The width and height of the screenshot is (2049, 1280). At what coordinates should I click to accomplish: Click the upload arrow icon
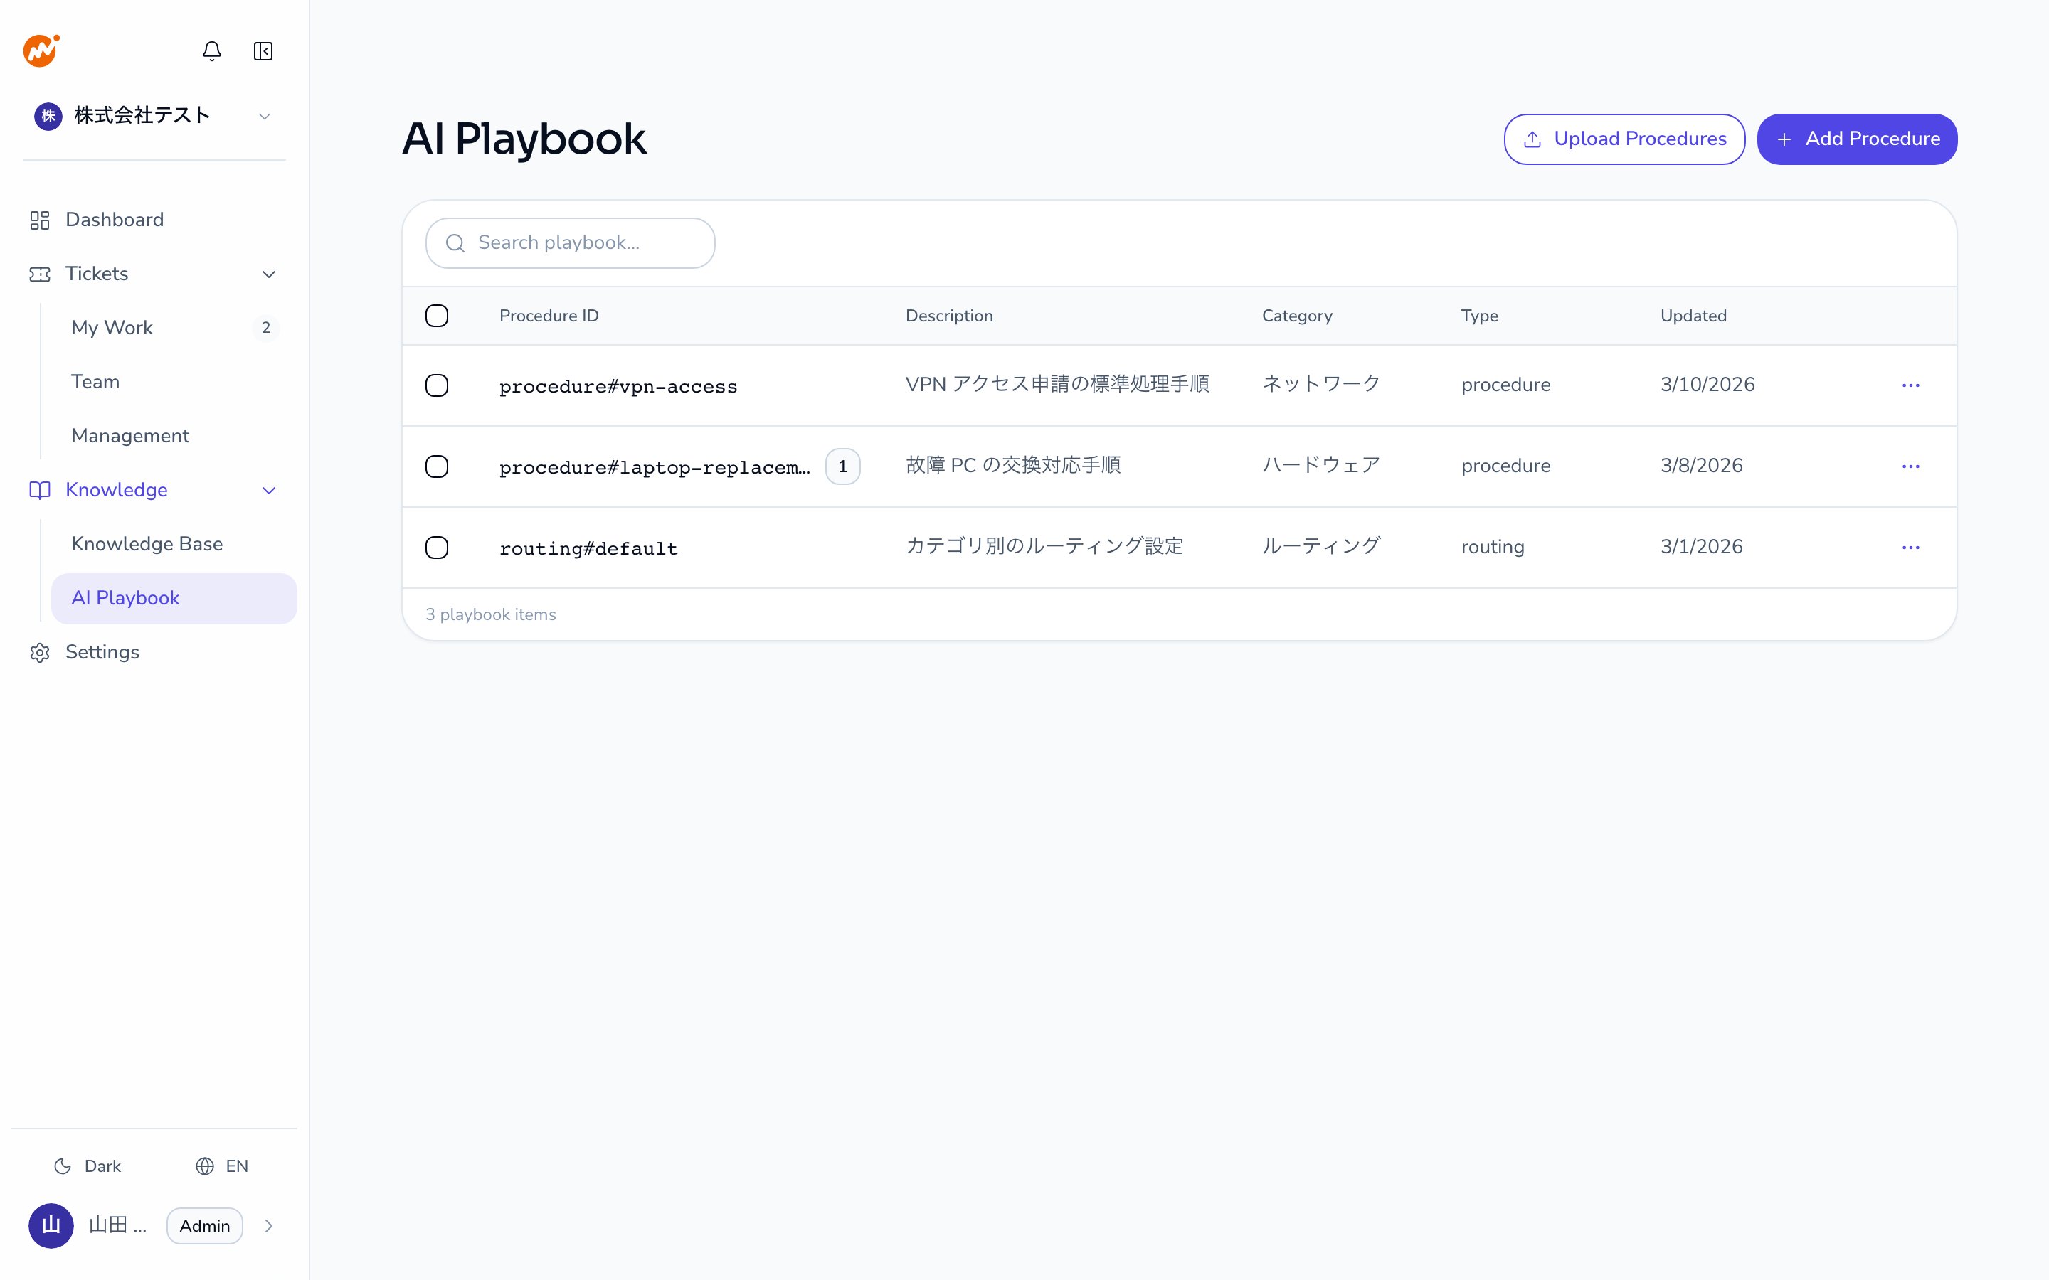pyautogui.click(x=1532, y=139)
